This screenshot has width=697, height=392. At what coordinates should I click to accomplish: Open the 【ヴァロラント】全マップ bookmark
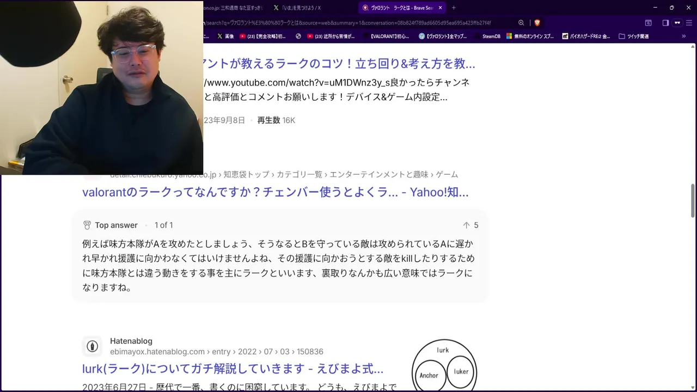tap(443, 36)
